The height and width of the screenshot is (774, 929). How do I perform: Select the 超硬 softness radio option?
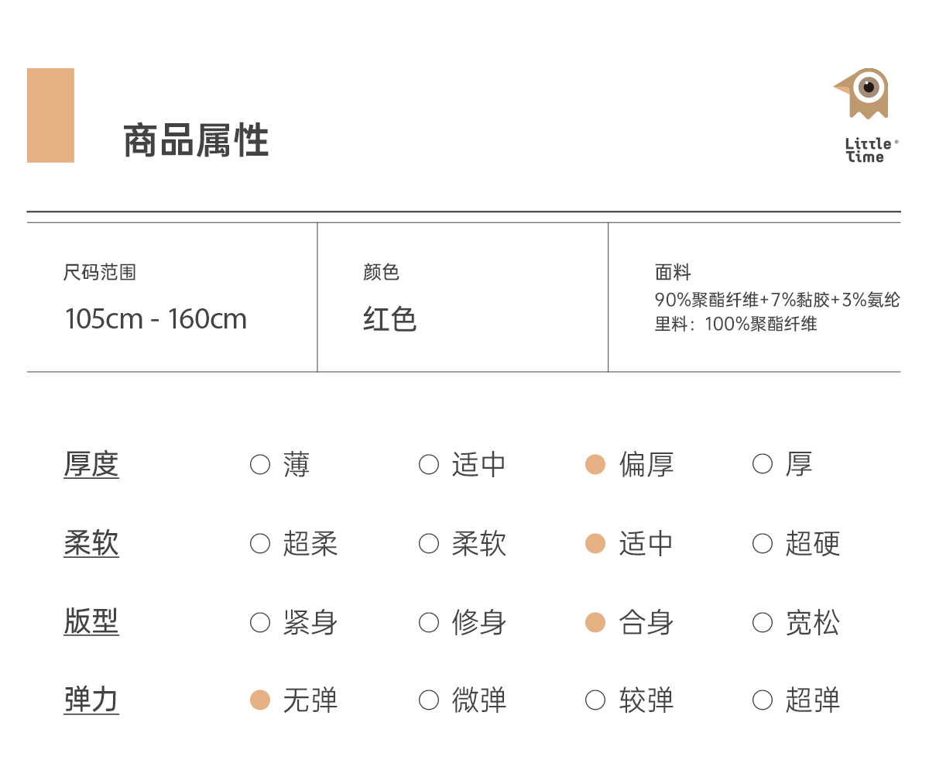[763, 544]
